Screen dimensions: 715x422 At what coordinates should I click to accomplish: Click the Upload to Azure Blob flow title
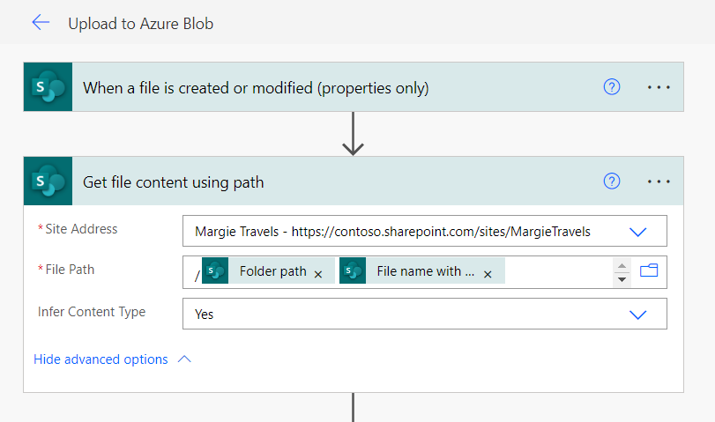[140, 24]
